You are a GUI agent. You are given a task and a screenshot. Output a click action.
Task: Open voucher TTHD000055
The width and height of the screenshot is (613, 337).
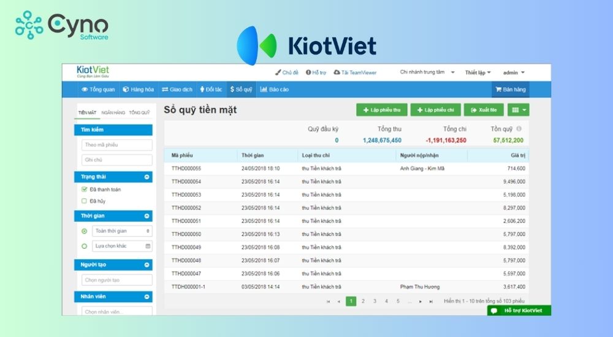pyautogui.click(x=186, y=168)
